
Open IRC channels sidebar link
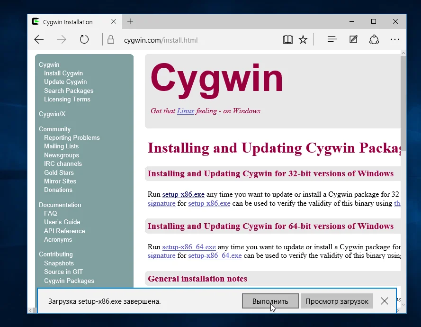pos(63,163)
